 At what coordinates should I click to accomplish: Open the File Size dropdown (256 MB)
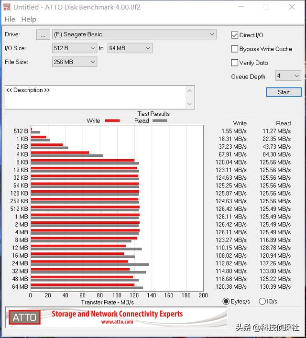click(x=75, y=62)
